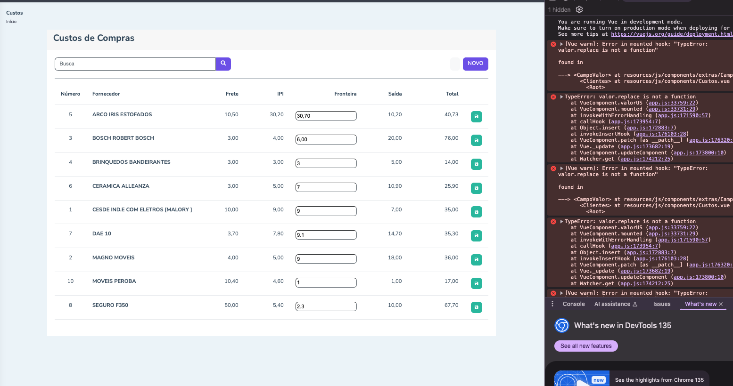
Task: Close the What's new tab
Action: click(721, 304)
